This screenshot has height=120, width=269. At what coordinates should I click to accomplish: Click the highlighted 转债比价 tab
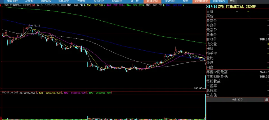click(152, 1)
